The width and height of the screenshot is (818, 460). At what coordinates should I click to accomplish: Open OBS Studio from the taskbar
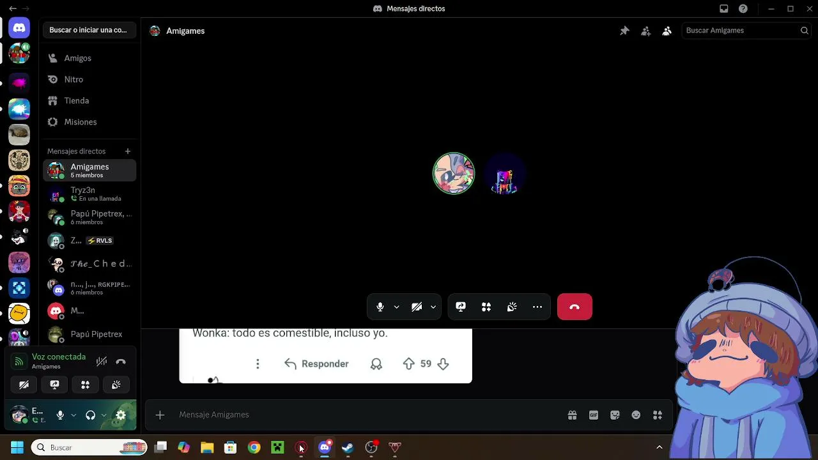pos(371,447)
